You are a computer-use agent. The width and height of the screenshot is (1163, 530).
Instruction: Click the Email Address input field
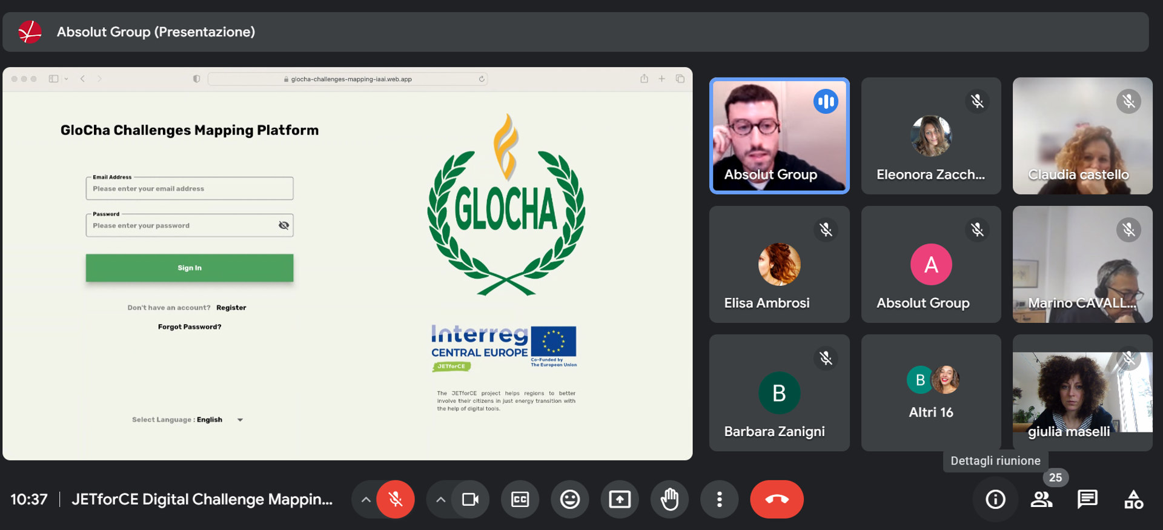pos(190,188)
